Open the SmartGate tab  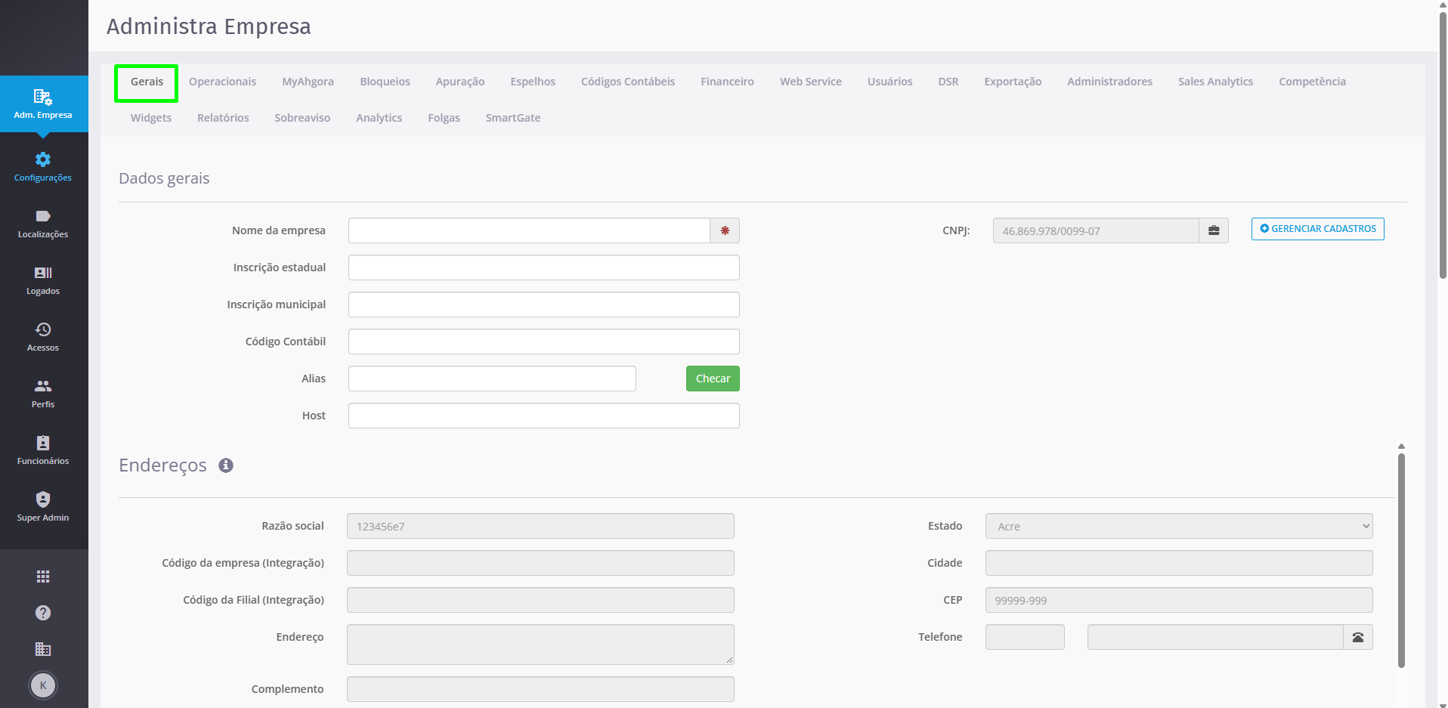coord(513,118)
